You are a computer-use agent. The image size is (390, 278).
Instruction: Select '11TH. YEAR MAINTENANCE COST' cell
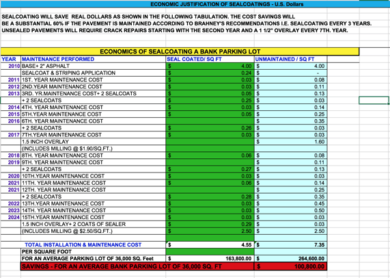[x=94, y=183]
